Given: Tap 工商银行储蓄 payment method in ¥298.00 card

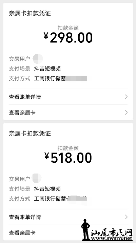Looking at the screenshot, I should pos(50,78).
